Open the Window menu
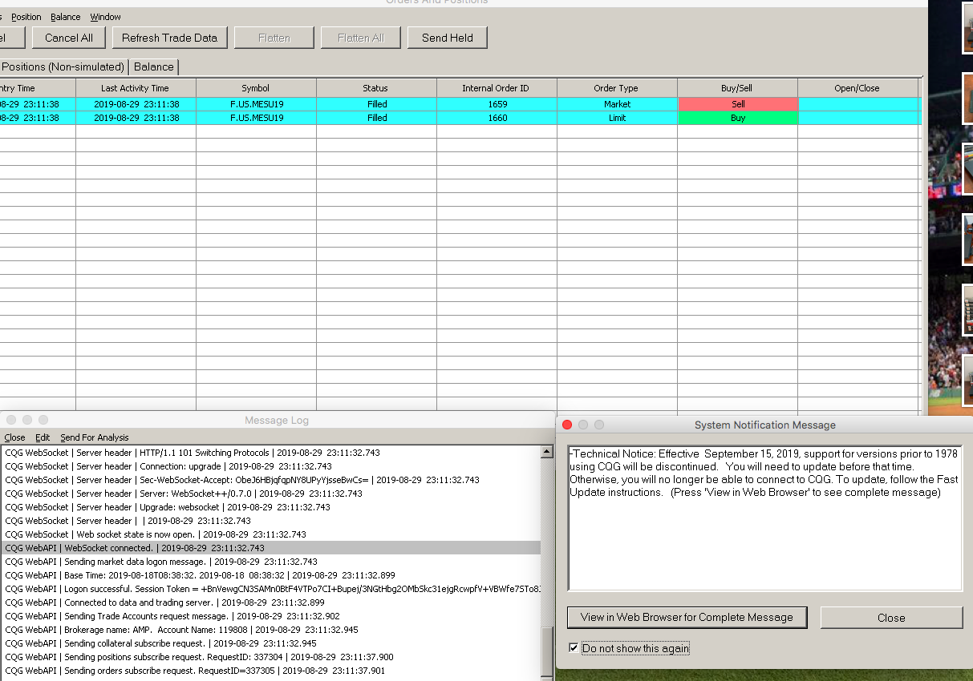The width and height of the screenshot is (973, 681). point(105,17)
